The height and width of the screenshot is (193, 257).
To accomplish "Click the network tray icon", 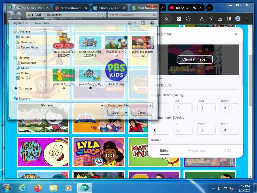I will click(x=219, y=188).
